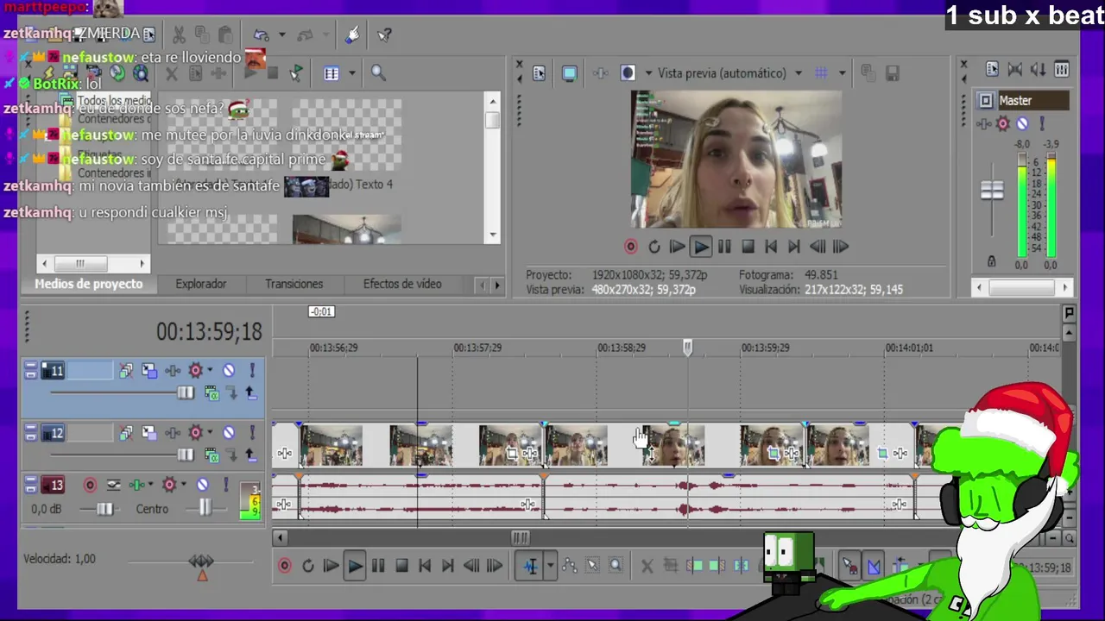Open Master bus mixer properties
This screenshot has width=1105, height=621.
pyautogui.click(x=992, y=70)
